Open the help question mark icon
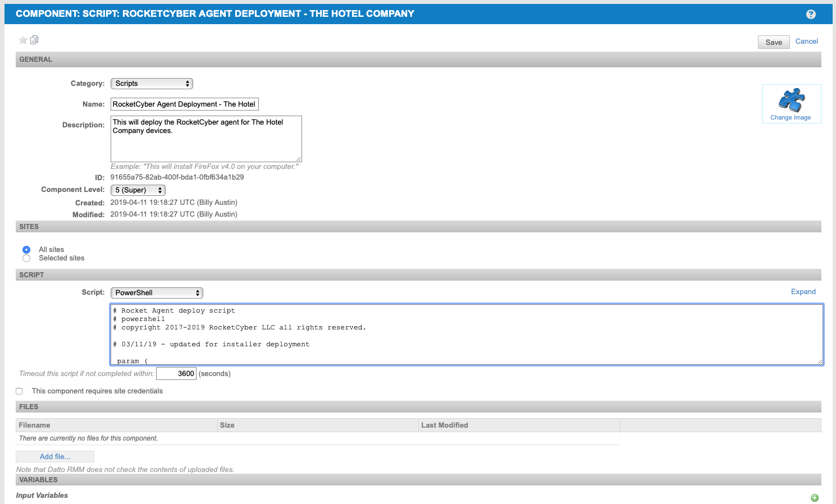 [x=811, y=15]
